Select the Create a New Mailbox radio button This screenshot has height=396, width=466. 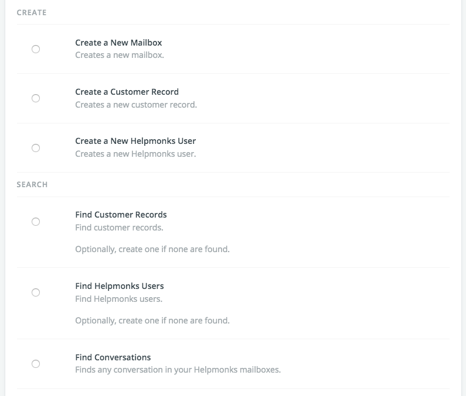(x=36, y=49)
